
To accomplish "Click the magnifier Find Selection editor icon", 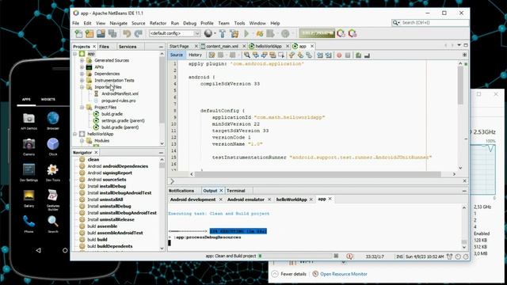I will tap(247, 55).
